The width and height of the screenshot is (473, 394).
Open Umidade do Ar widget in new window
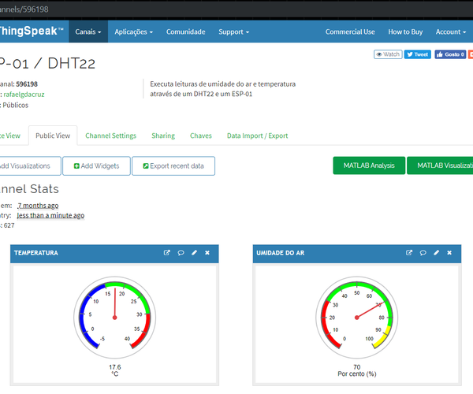click(x=409, y=253)
